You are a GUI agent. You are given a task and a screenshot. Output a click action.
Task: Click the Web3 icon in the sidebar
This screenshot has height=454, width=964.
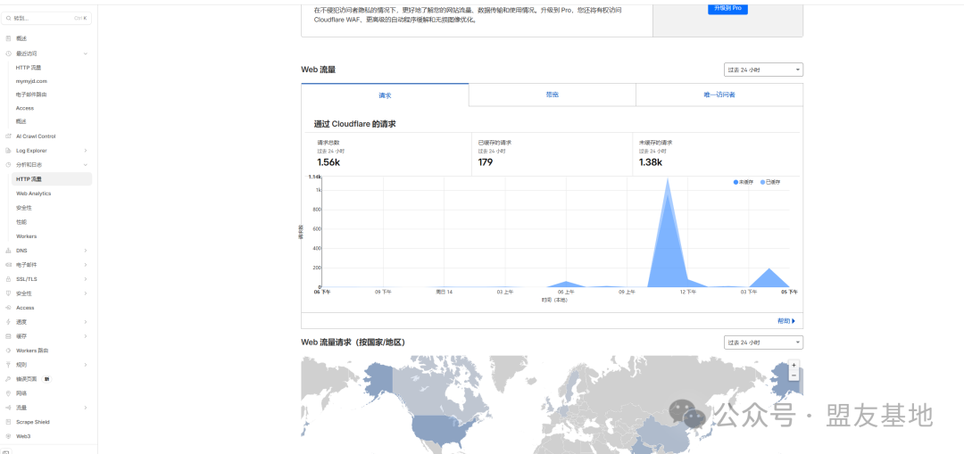(x=8, y=436)
